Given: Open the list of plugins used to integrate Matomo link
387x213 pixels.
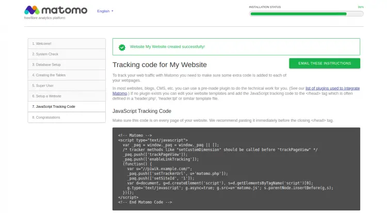Looking at the screenshot, I should click(x=332, y=88).
